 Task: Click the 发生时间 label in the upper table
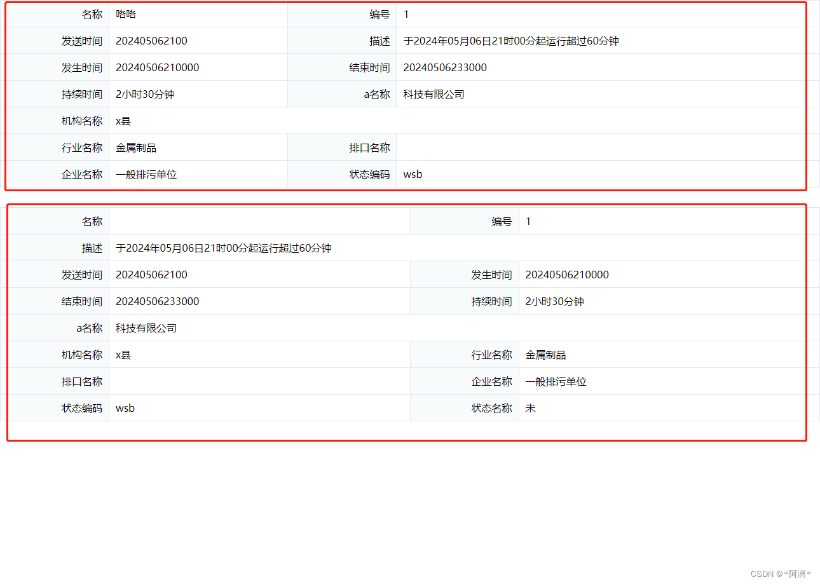82,67
